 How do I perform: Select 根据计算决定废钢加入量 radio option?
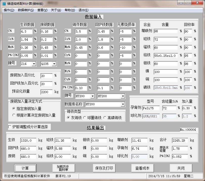click(14, 115)
